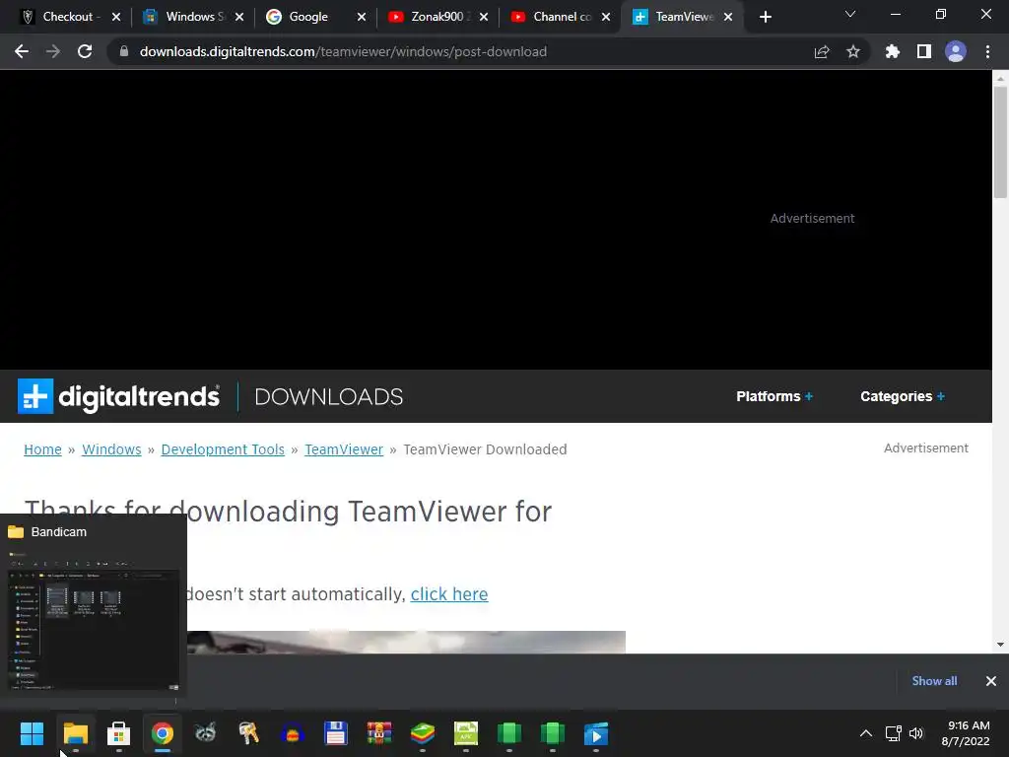Close the Channel tab

[606, 17]
